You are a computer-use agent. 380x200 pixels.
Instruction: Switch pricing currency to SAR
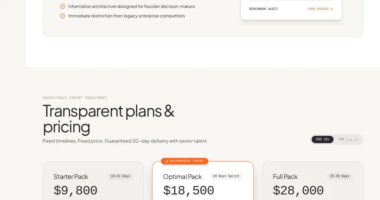(348, 140)
